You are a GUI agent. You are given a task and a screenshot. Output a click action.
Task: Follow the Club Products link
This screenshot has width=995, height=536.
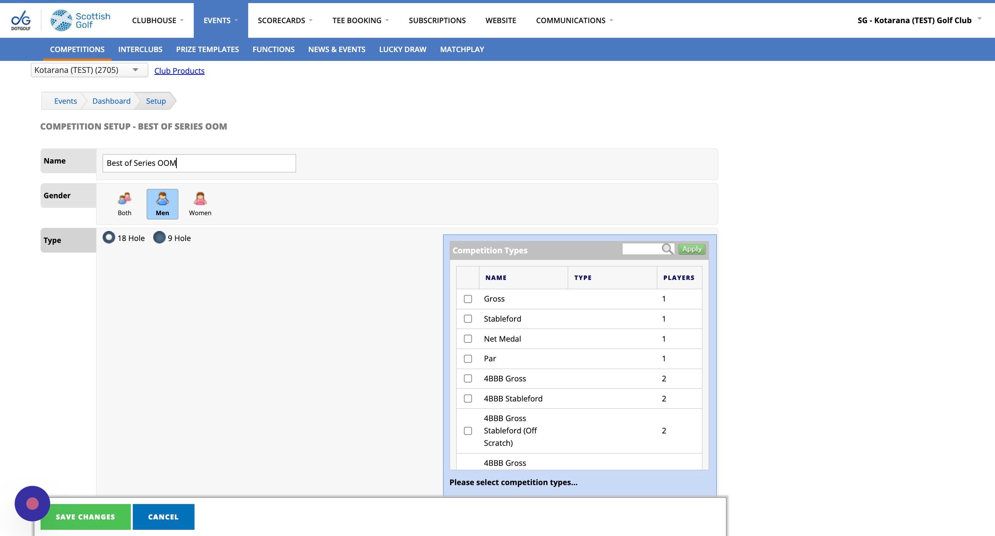point(179,71)
